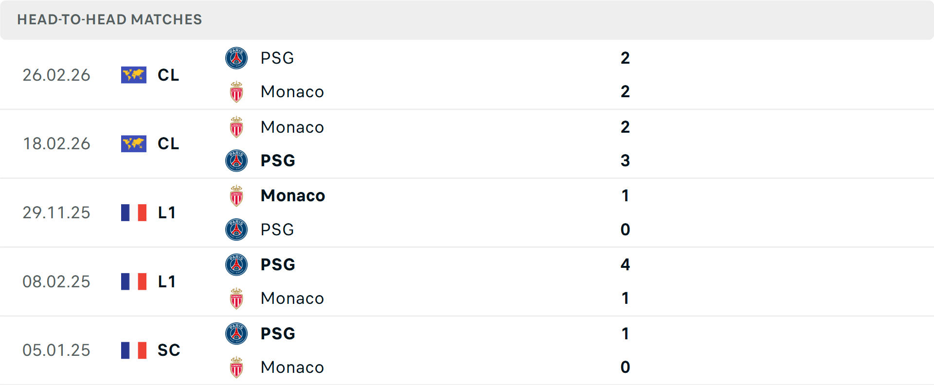Click the Monaco badge in the bottom match row

236,367
